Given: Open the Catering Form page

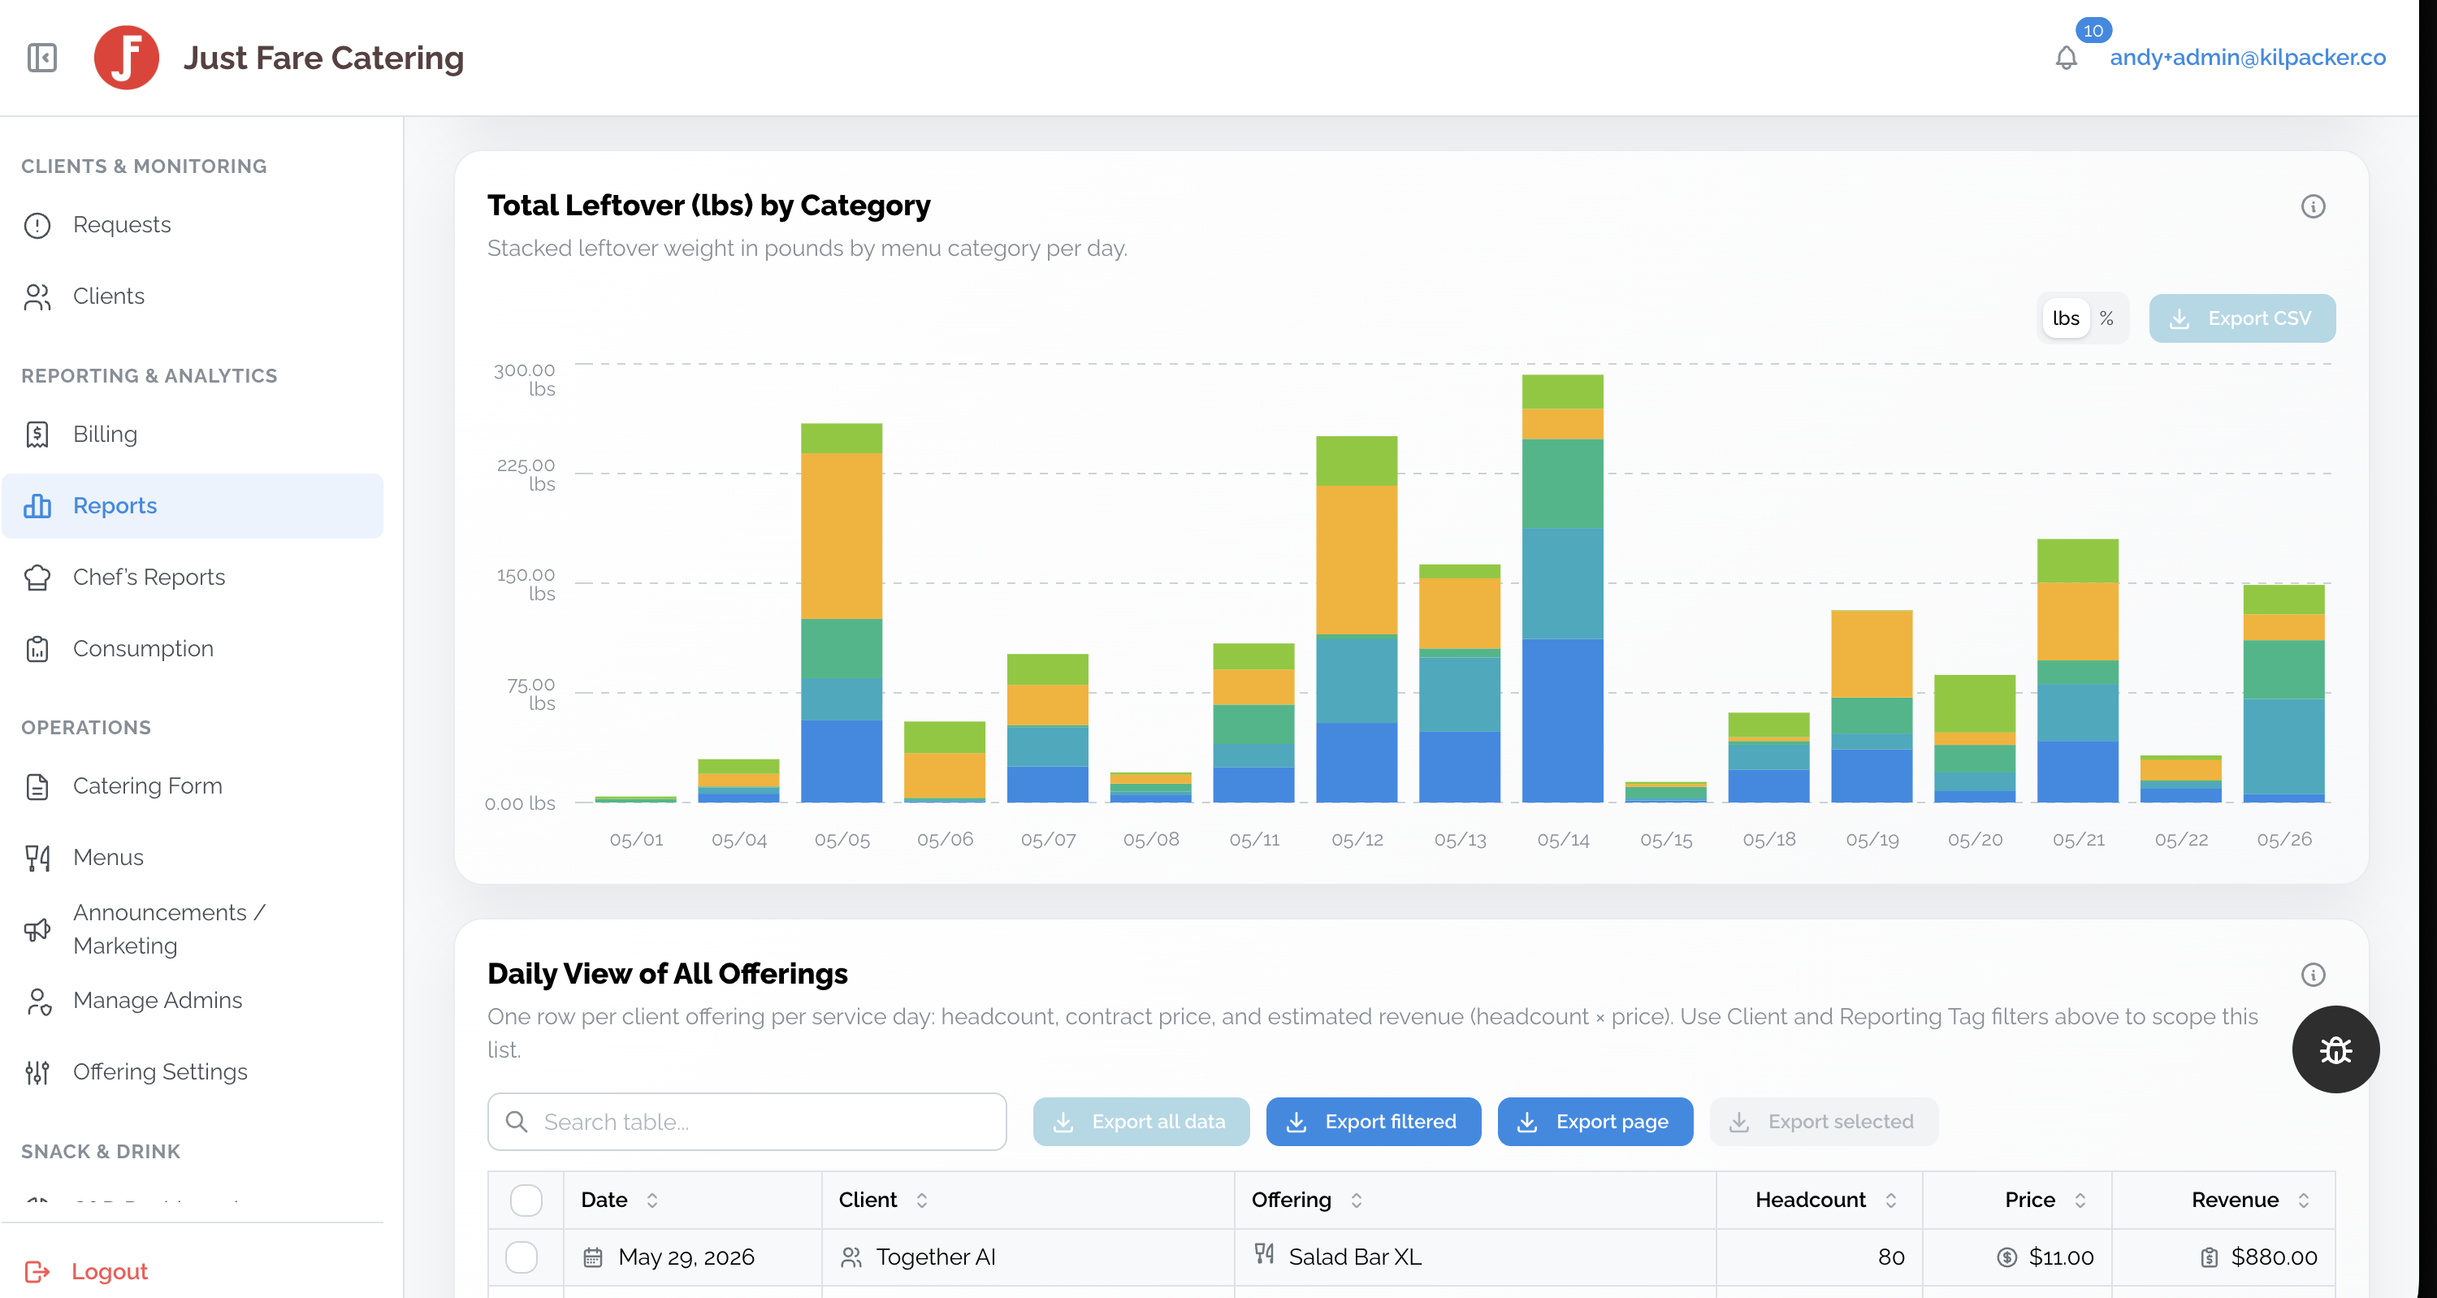Looking at the screenshot, I should coord(193,786).
